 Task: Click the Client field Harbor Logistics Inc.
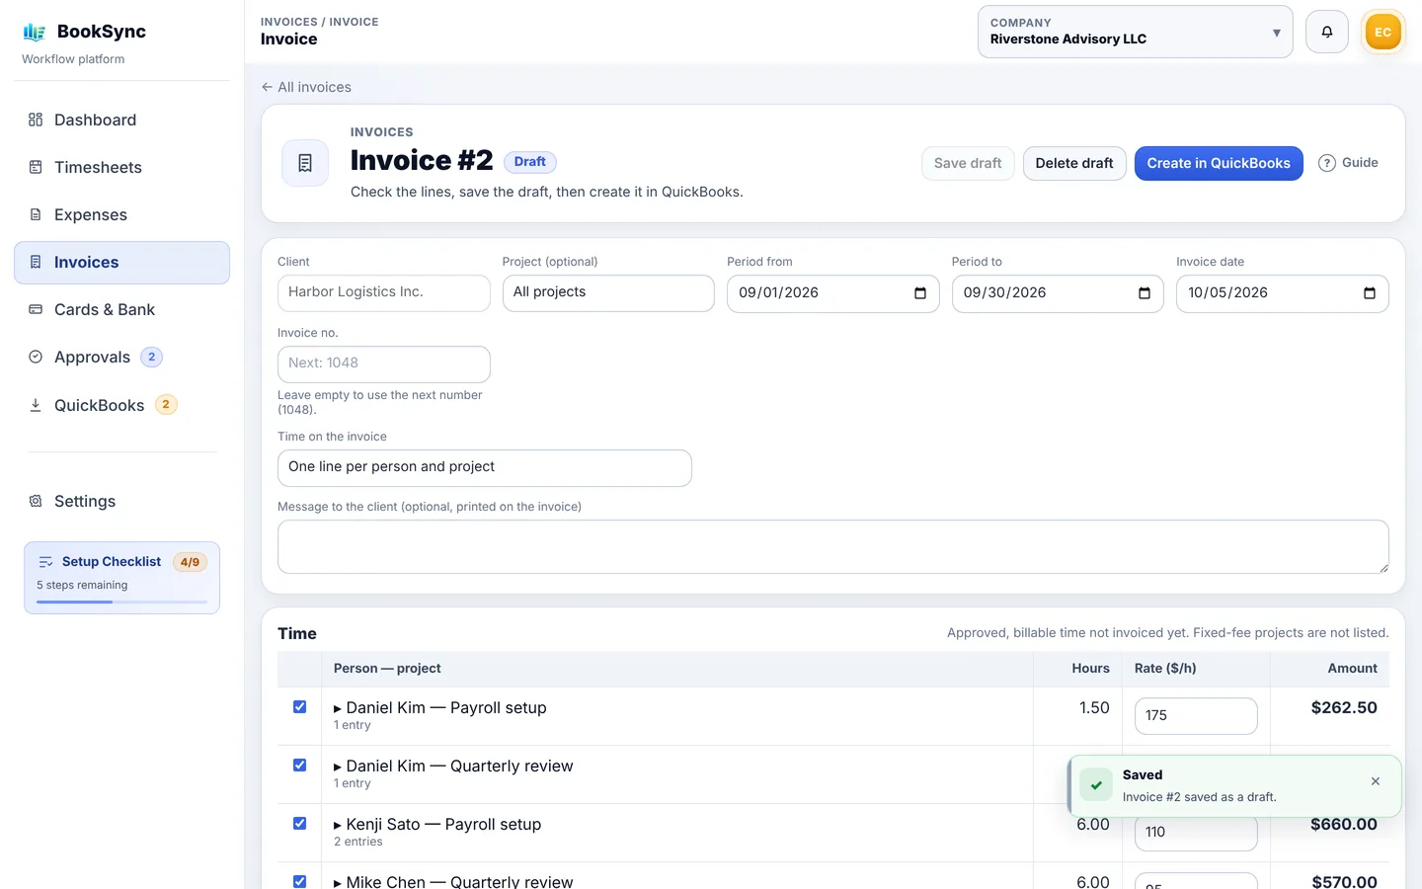click(383, 293)
